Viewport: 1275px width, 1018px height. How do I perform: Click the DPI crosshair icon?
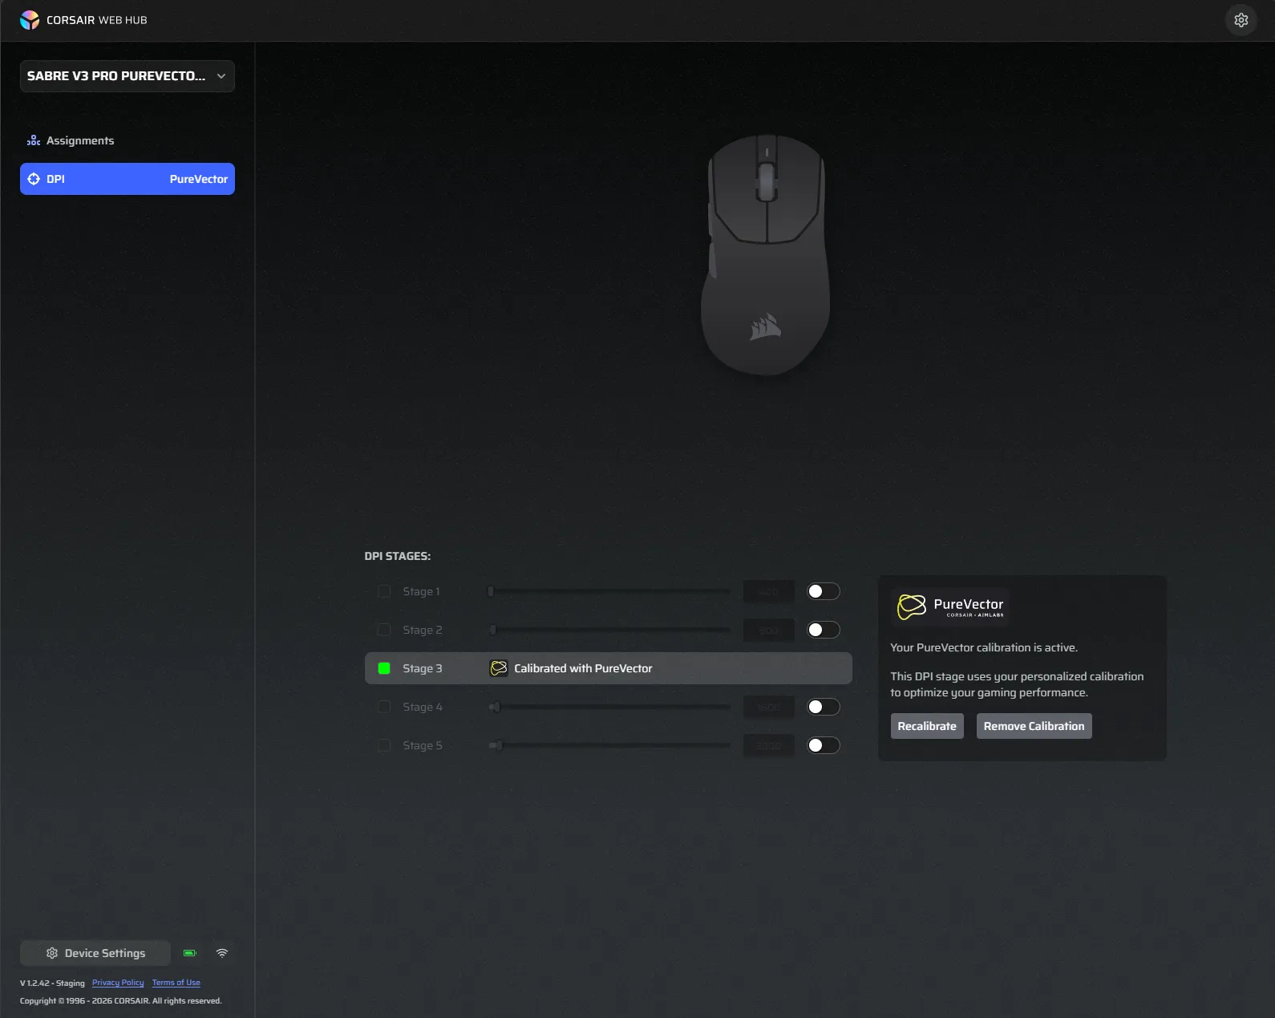point(34,179)
